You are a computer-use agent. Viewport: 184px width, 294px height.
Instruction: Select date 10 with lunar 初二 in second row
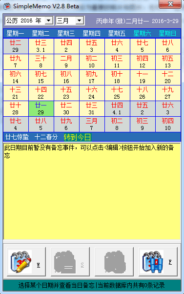(x=92, y=62)
